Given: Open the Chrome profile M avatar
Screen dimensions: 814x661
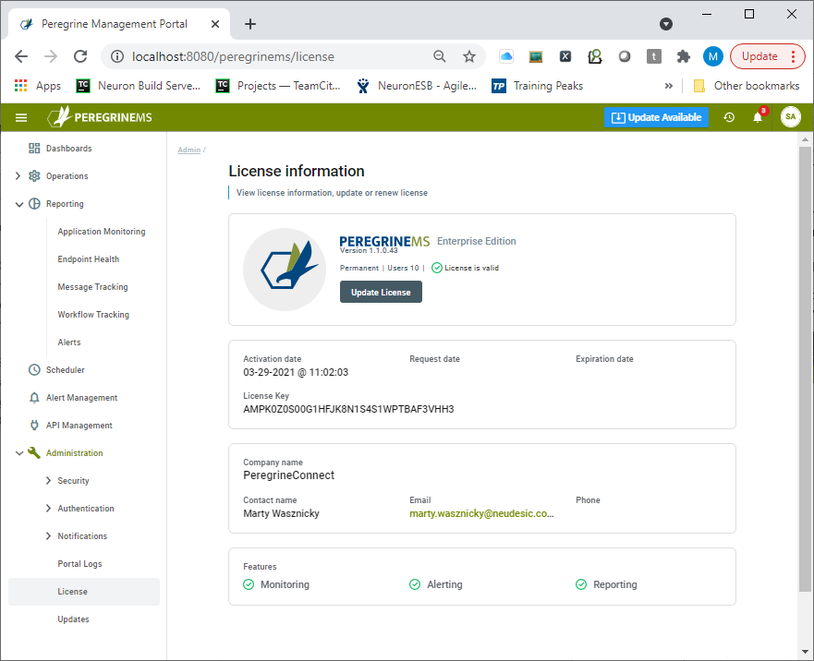Looking at the screenshot, I should pos(712,56).
